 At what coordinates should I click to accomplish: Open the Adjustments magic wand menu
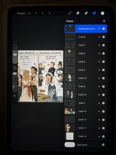pos(36,13)
